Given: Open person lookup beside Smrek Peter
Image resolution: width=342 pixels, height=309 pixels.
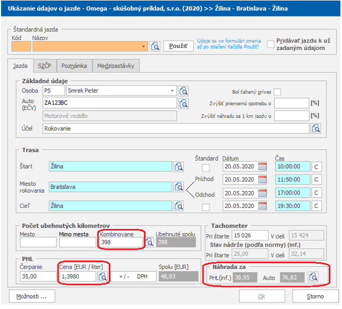Looking at the screenshot, I should 184,91.
